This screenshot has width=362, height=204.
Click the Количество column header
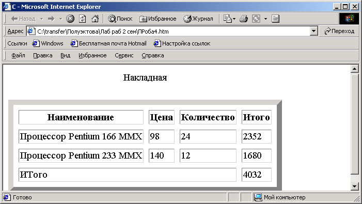(x=208, y=117)
